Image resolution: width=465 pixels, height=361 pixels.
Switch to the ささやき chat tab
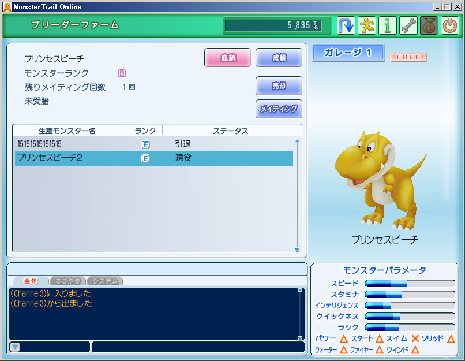click(x=68, y=281)
